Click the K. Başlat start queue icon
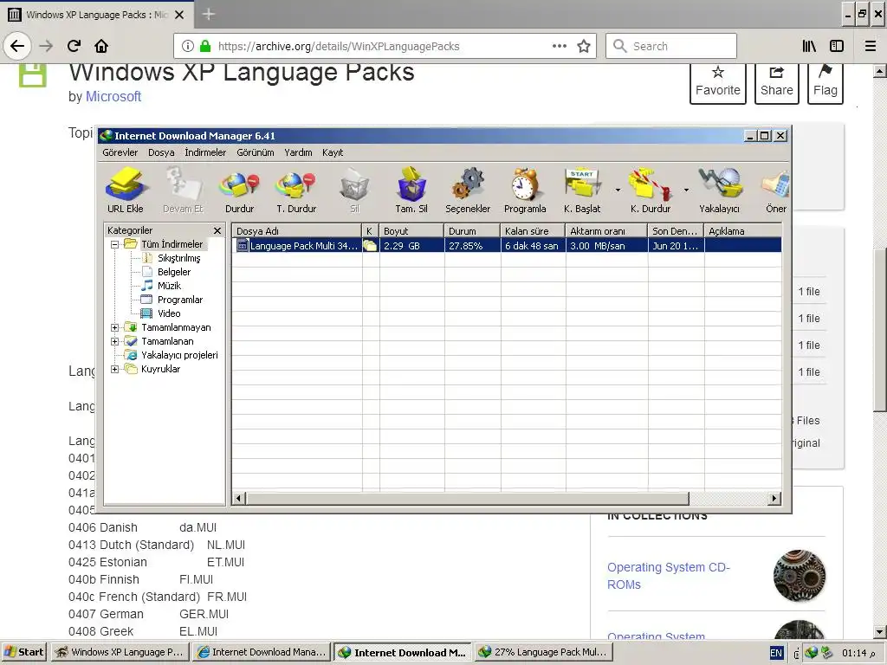887x665 pixels. (x=582, y=190)
